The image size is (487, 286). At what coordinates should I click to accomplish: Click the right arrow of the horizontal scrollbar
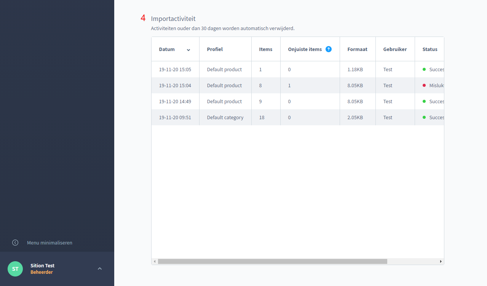[x=441, y=262]
